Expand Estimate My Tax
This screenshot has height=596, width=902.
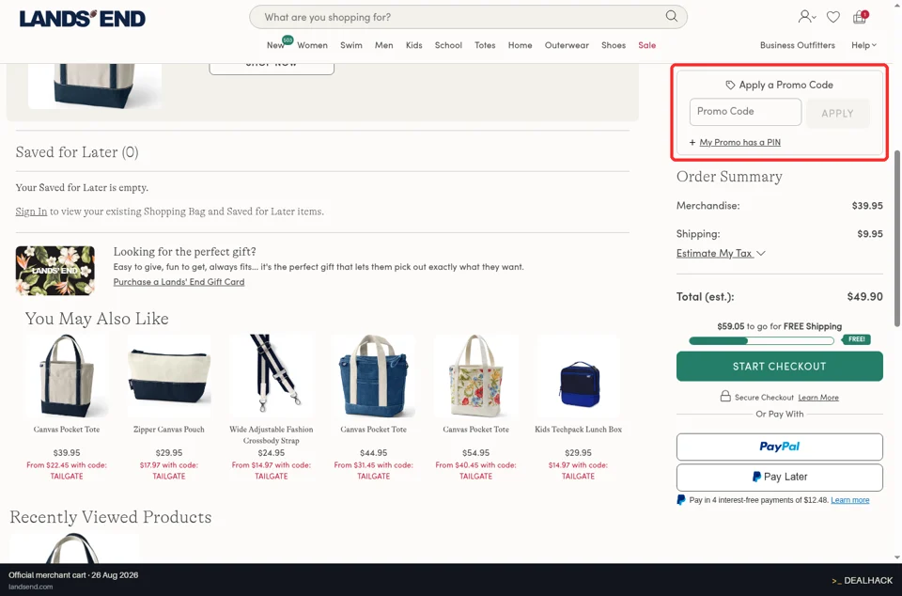pos(721,253)
